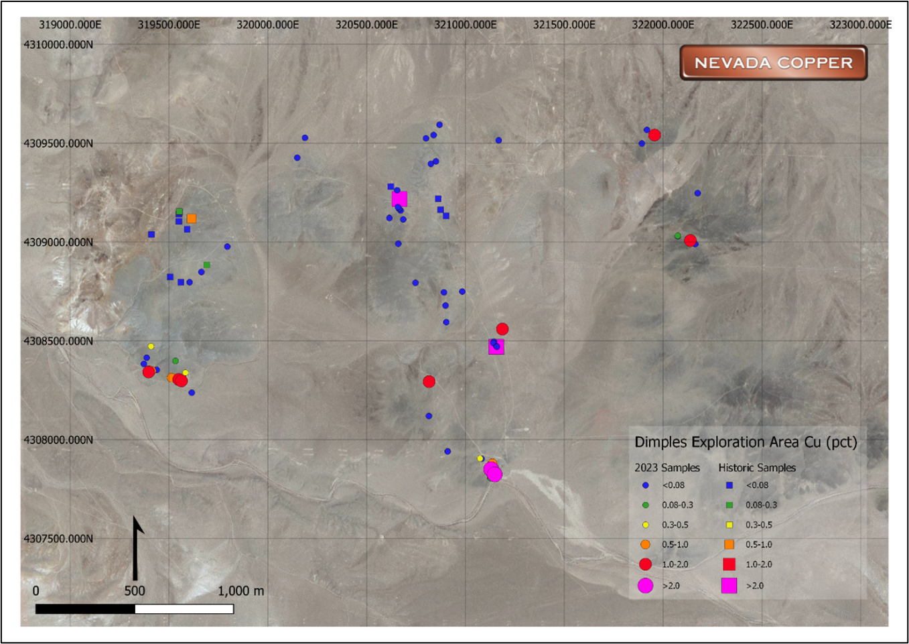Click the '320000.000E' easting label
This screenshot has width=909, height=644.
(268, 25)
